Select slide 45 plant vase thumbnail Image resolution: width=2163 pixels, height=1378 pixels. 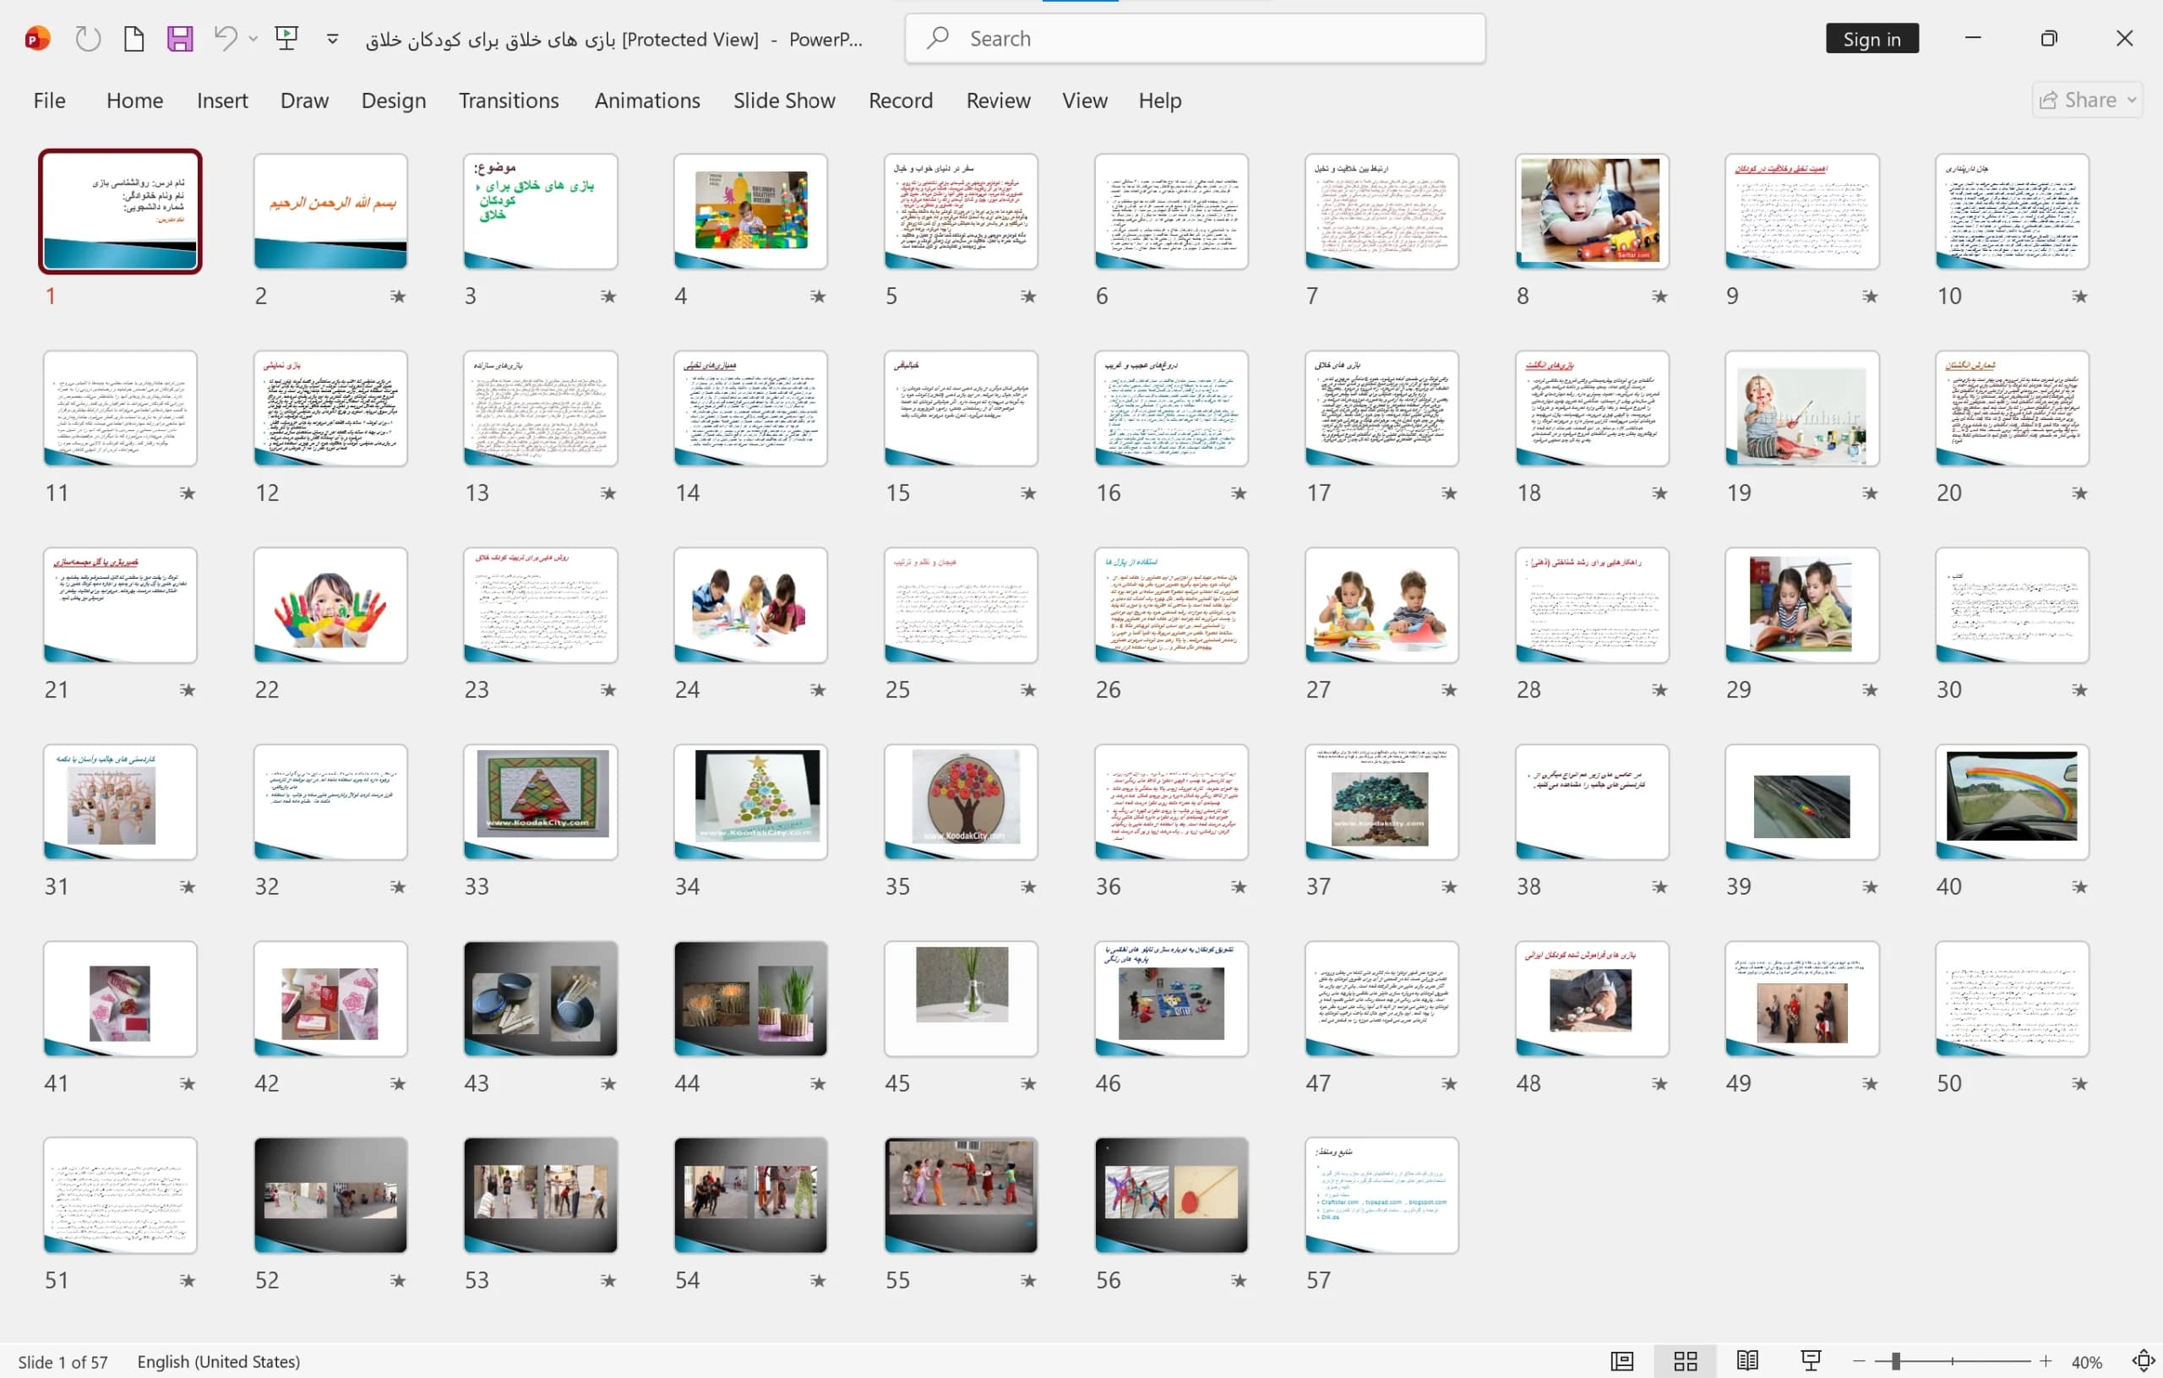962,998
